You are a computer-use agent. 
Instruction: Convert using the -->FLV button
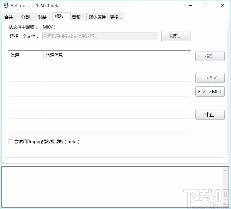point(210,78)
